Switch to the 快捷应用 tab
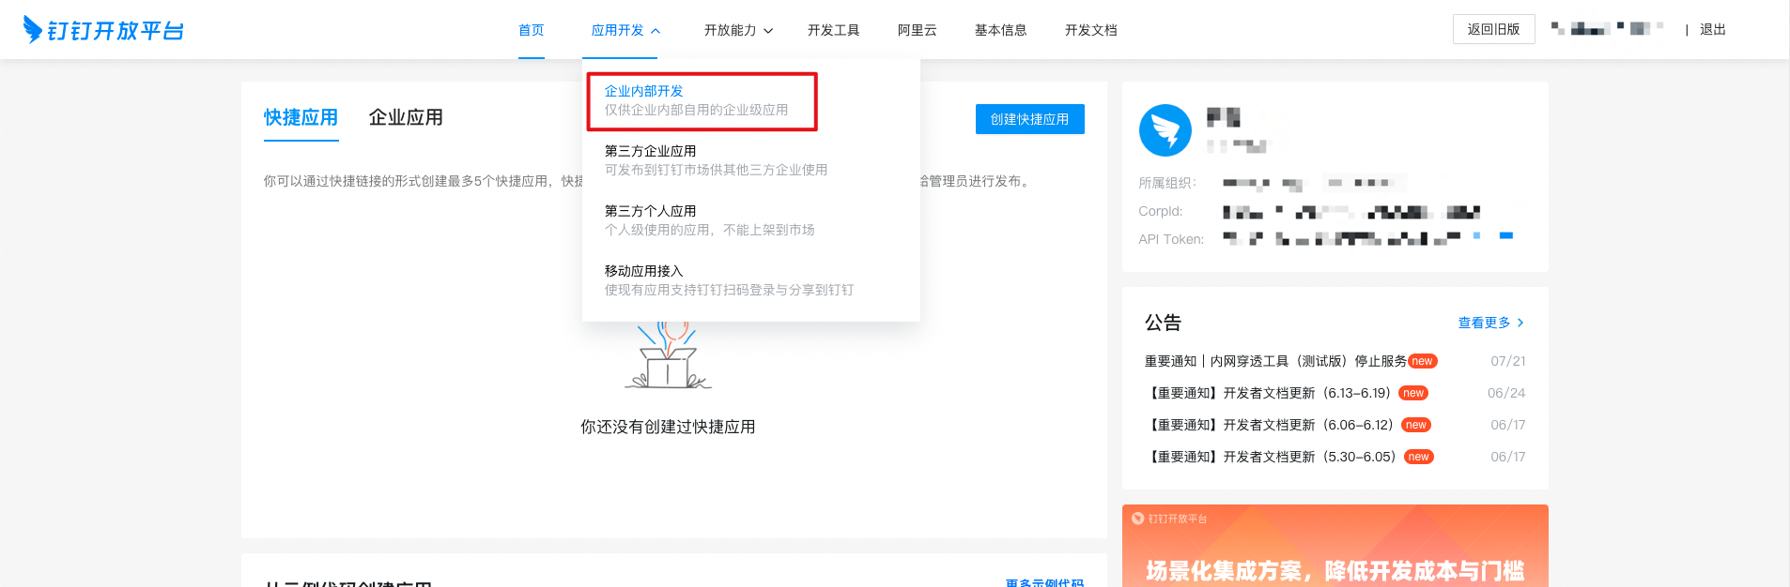This screenshot has width=1790, height=587. [x=301, y=117]
